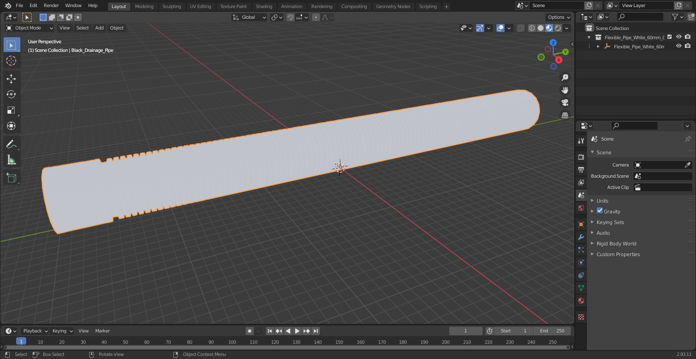
Task: Open the Texture properties tab
Action: 581,317
